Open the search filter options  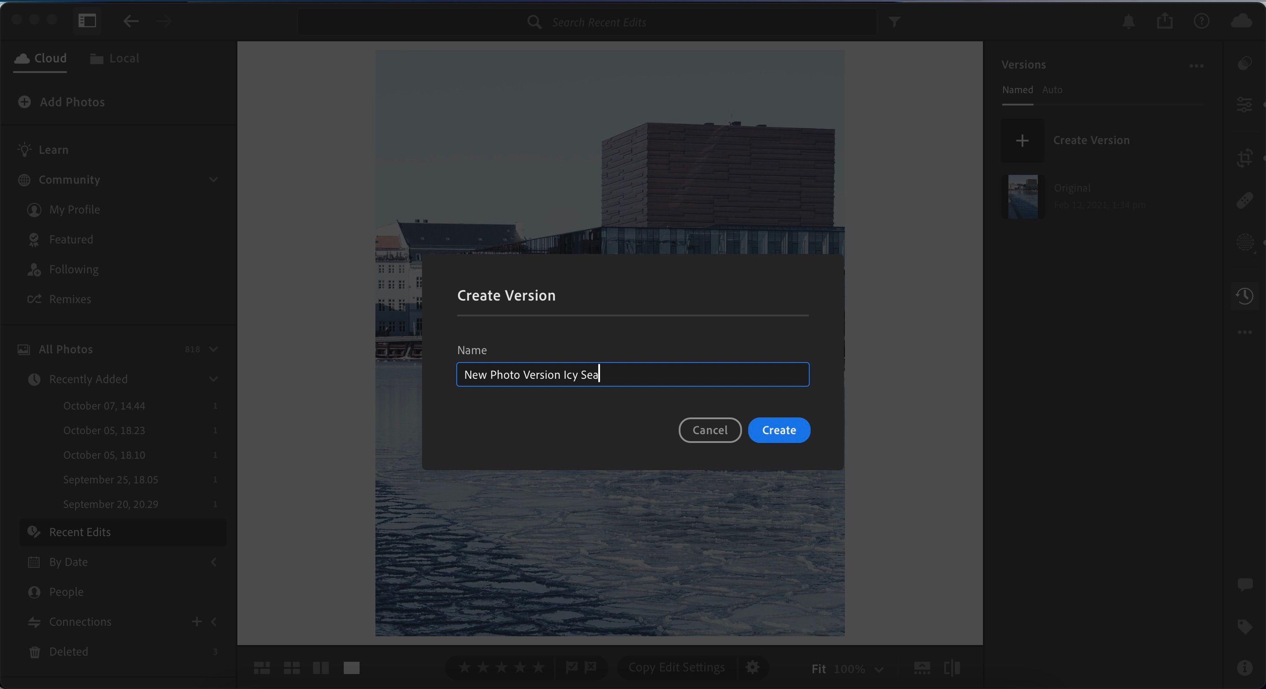895,22
